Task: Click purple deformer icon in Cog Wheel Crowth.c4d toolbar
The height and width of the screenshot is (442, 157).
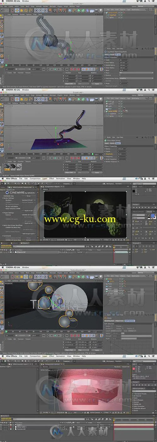Action: 87,10
